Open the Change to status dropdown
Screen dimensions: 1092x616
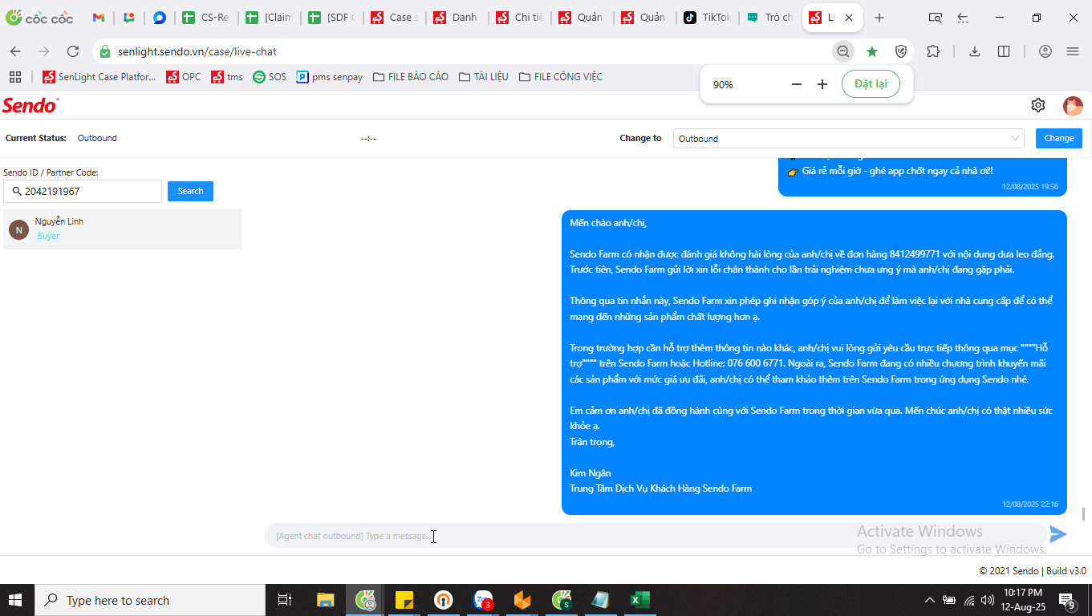[849, 139]
